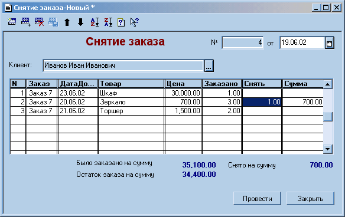
Task: Click the 700.00 cell in Сумма column
Action: (x=302, y=102)
